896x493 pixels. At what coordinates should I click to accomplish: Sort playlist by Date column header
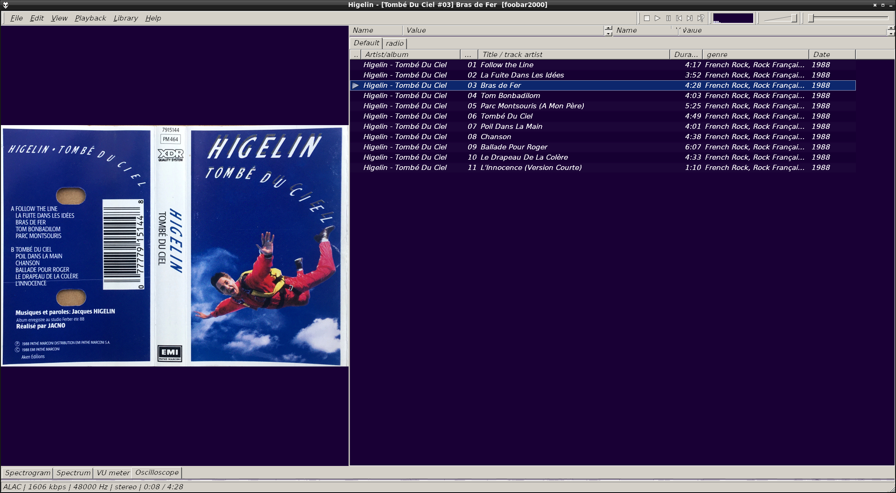coord(832,55)
